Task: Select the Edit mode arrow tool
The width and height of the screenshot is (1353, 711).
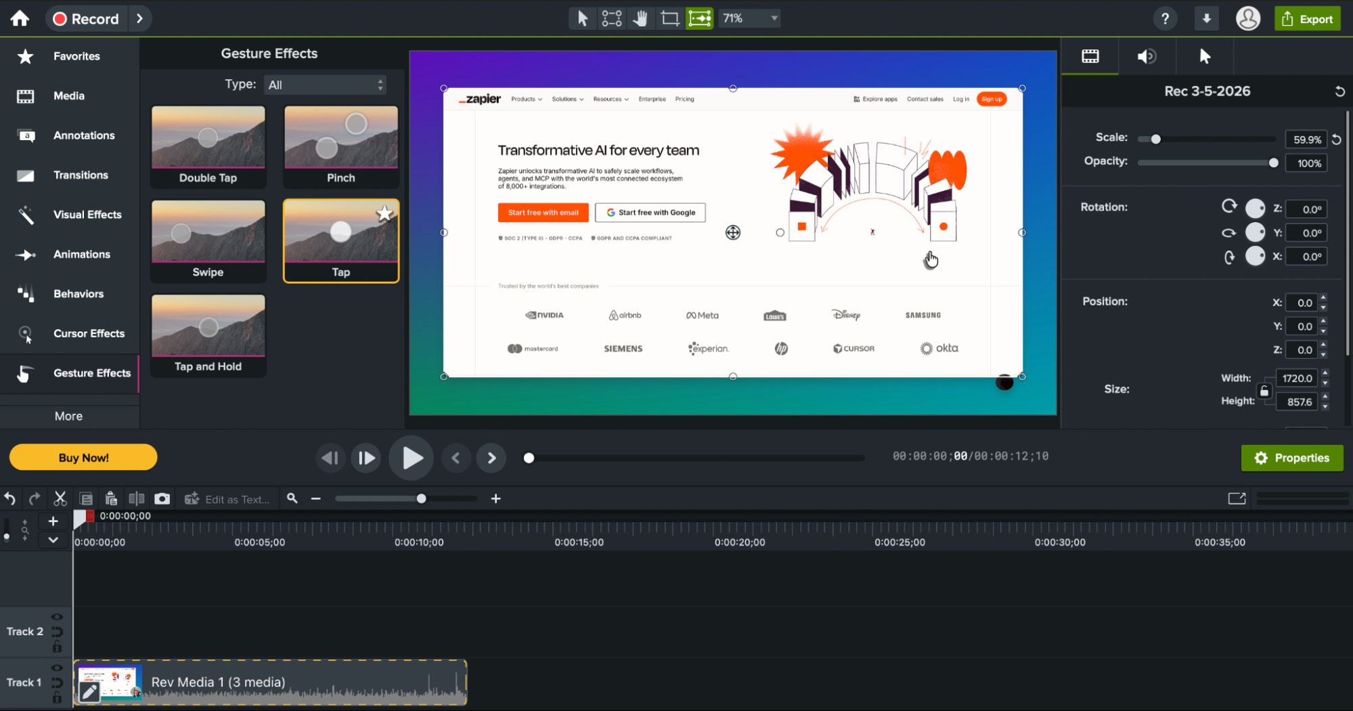Action: [x=581, y=18]
